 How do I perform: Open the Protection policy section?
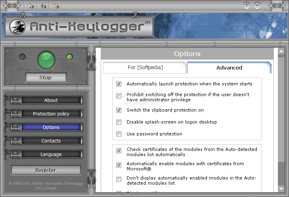click(51, 114)
